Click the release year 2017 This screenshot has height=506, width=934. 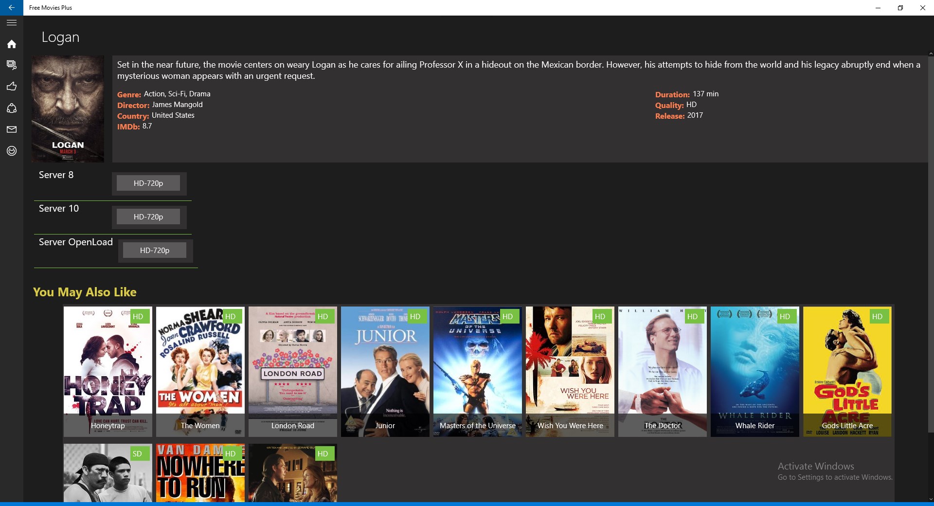click(x=695, y=115)
